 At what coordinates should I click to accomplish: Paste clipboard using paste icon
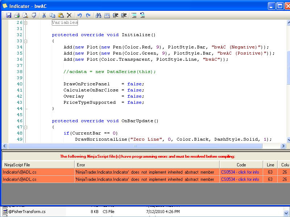point(61,15)
